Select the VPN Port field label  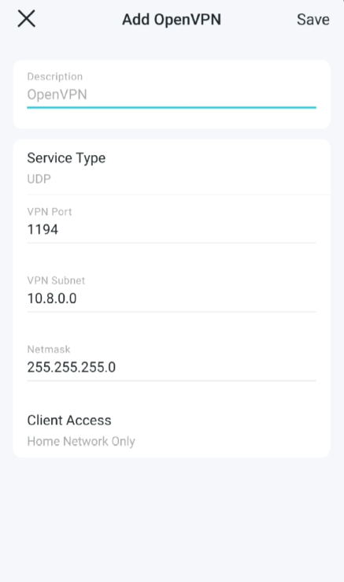(x=50, y=212)
